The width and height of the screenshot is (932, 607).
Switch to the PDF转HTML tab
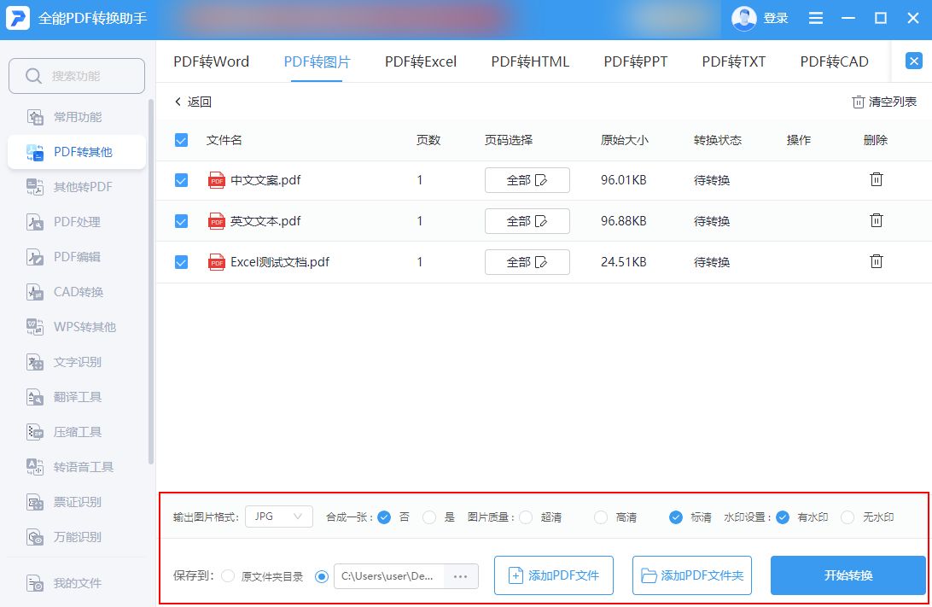point(530,61)
